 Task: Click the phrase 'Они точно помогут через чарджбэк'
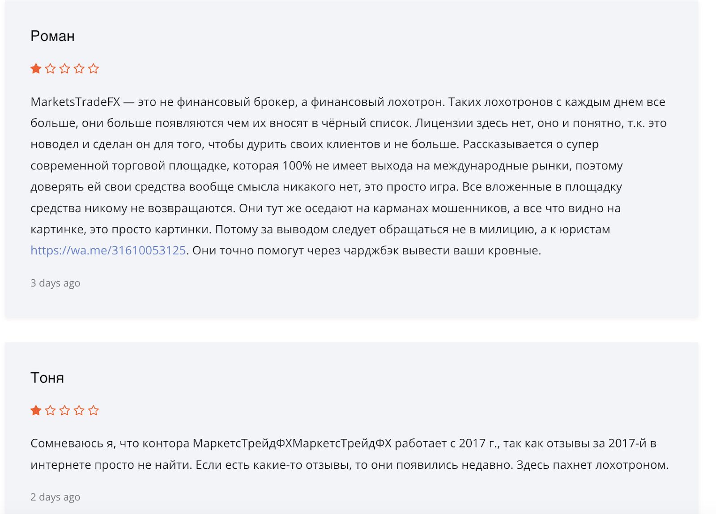[295, 250]
